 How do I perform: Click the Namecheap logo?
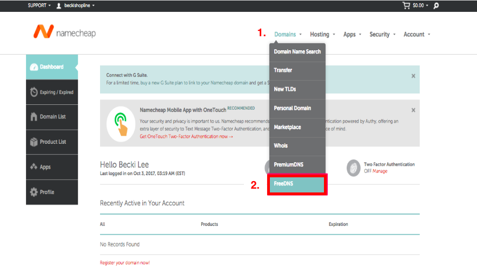pyautogui.click(x=64, y=32)
